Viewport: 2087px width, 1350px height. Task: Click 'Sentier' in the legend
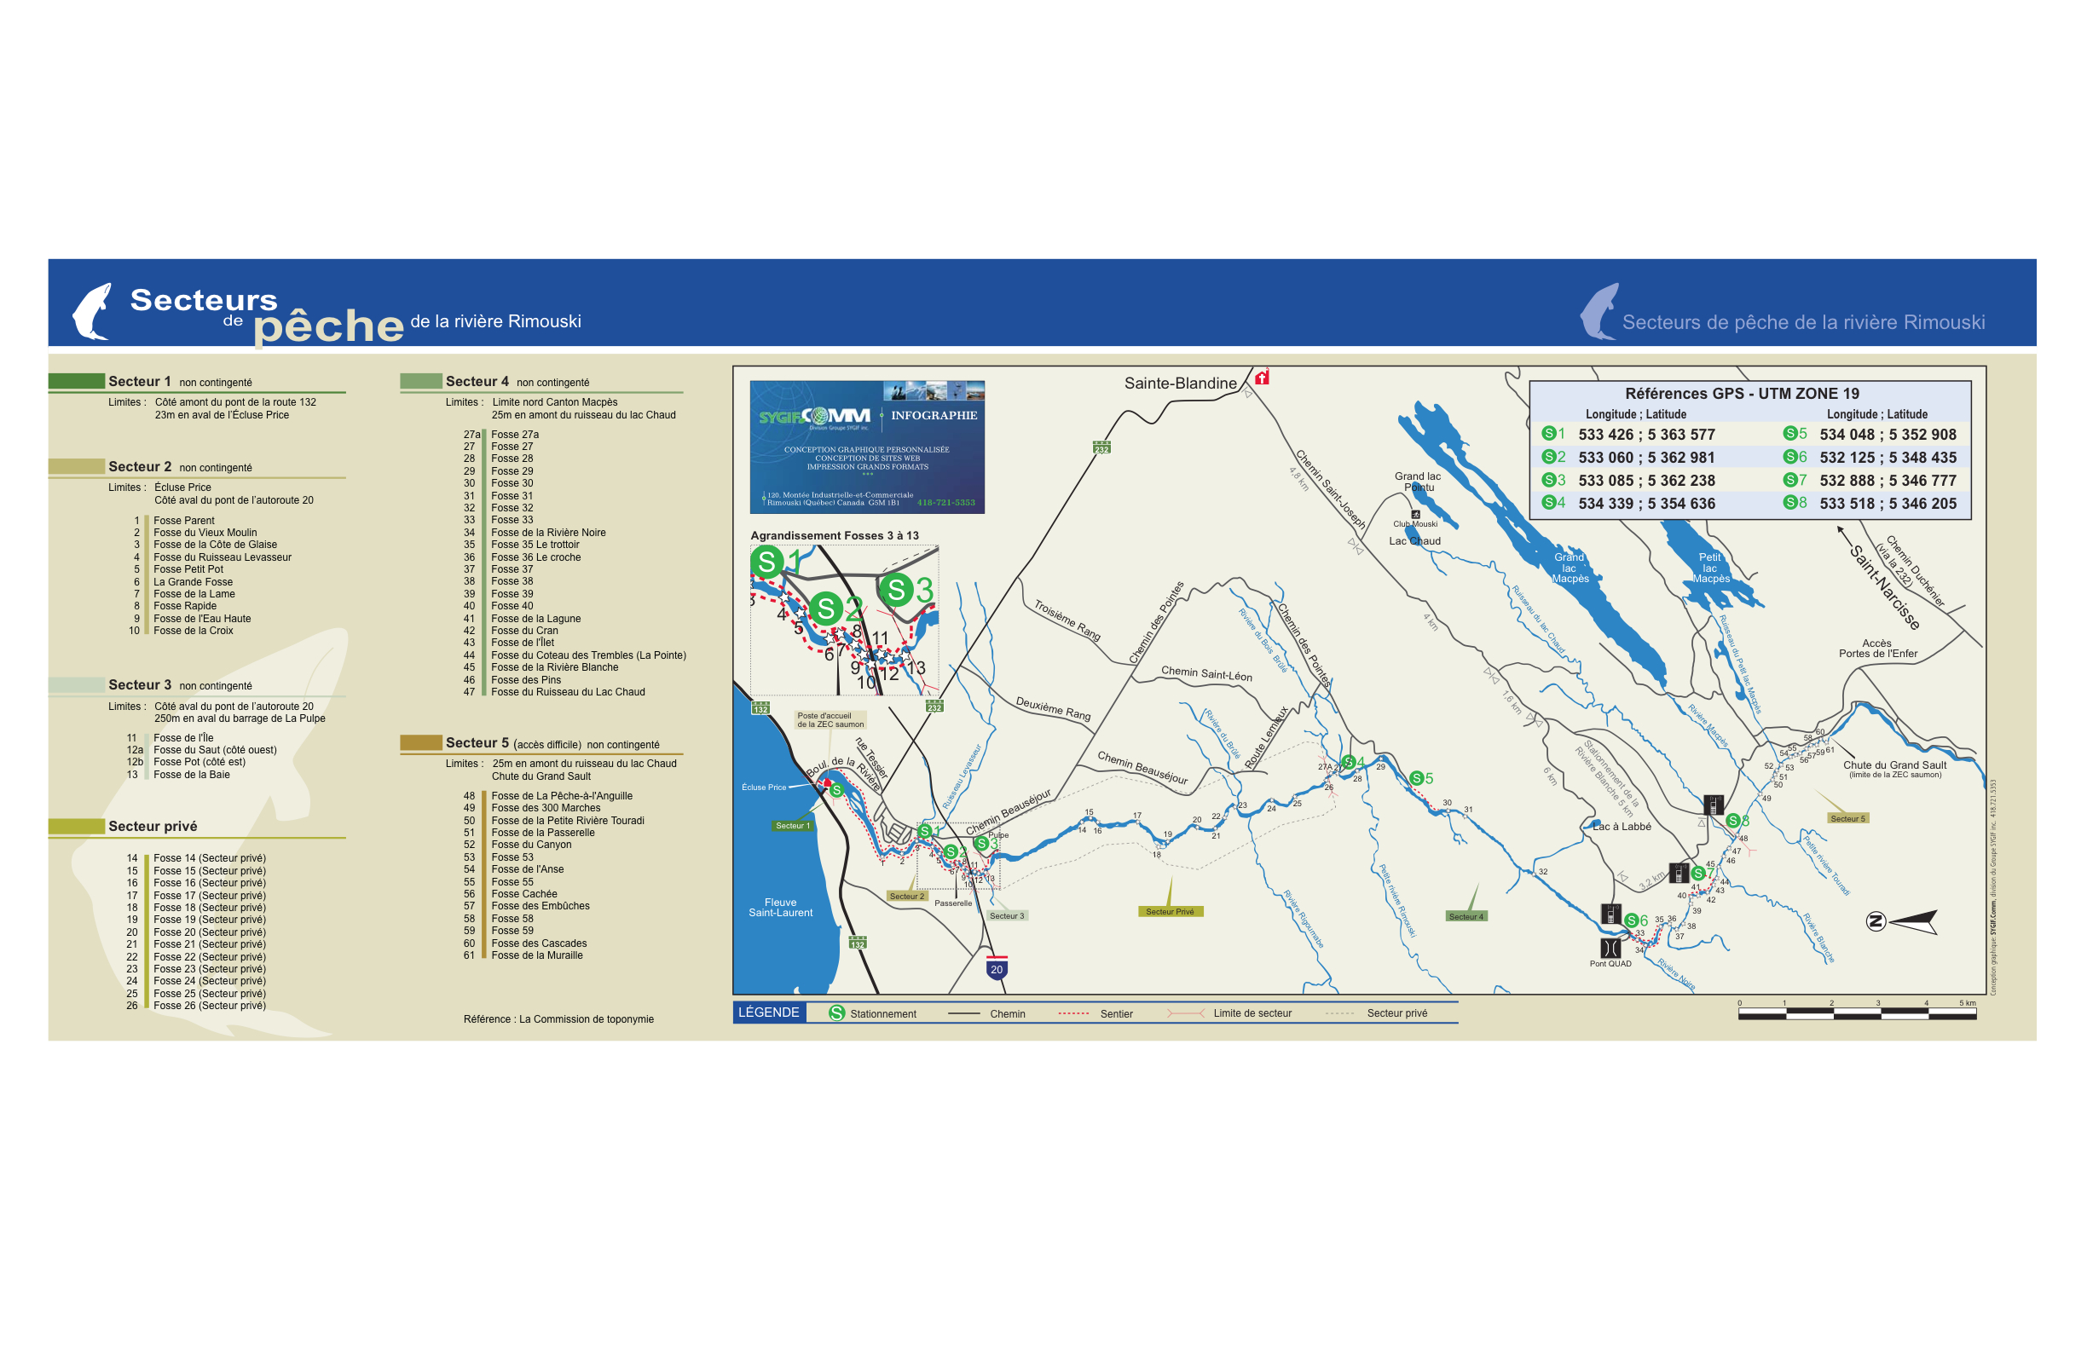tap(1116, 1014)
